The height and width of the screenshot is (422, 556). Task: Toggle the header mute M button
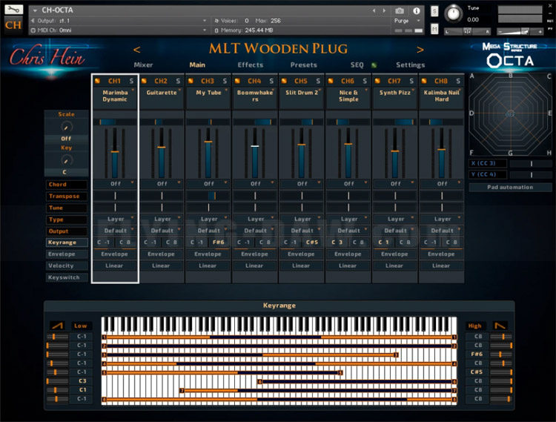434,29
